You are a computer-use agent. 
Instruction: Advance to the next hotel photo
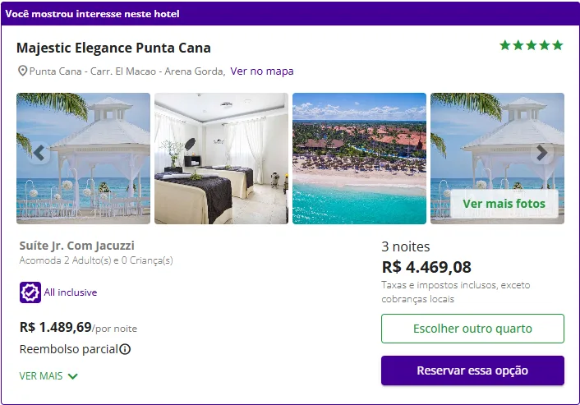(x=541, y=153)
